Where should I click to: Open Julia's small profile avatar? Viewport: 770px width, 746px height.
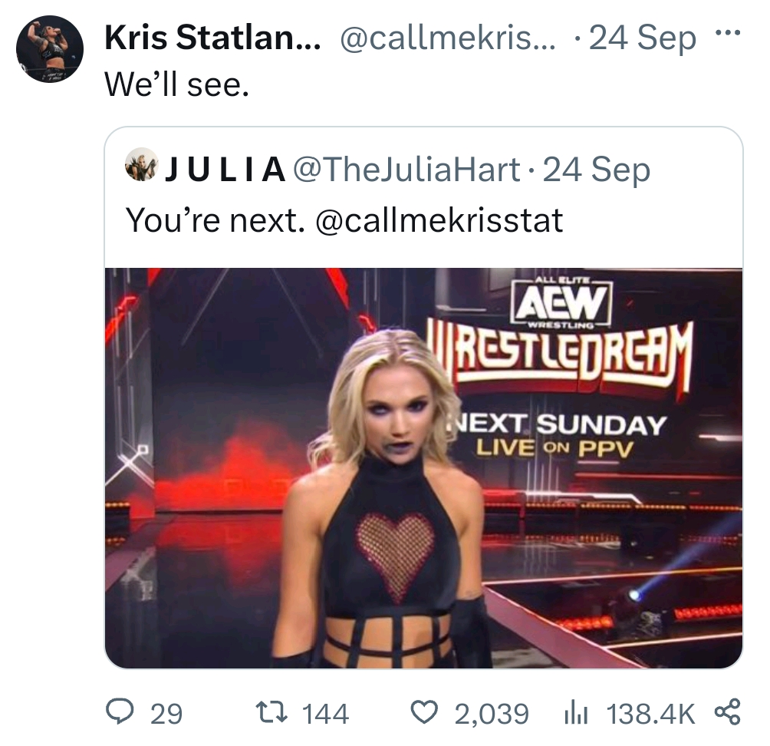coord(142,164)
